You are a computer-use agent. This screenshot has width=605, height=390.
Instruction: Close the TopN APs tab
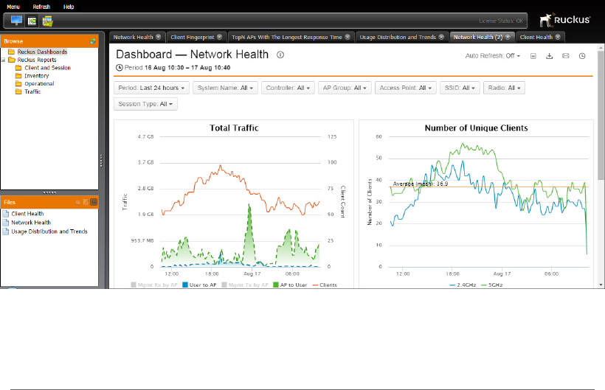click(x=348, y=37)
